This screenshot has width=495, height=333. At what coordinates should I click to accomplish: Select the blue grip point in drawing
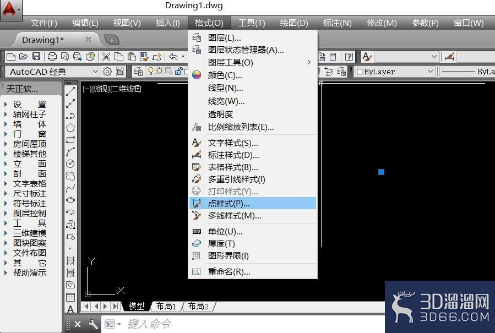tap(382, 172)
